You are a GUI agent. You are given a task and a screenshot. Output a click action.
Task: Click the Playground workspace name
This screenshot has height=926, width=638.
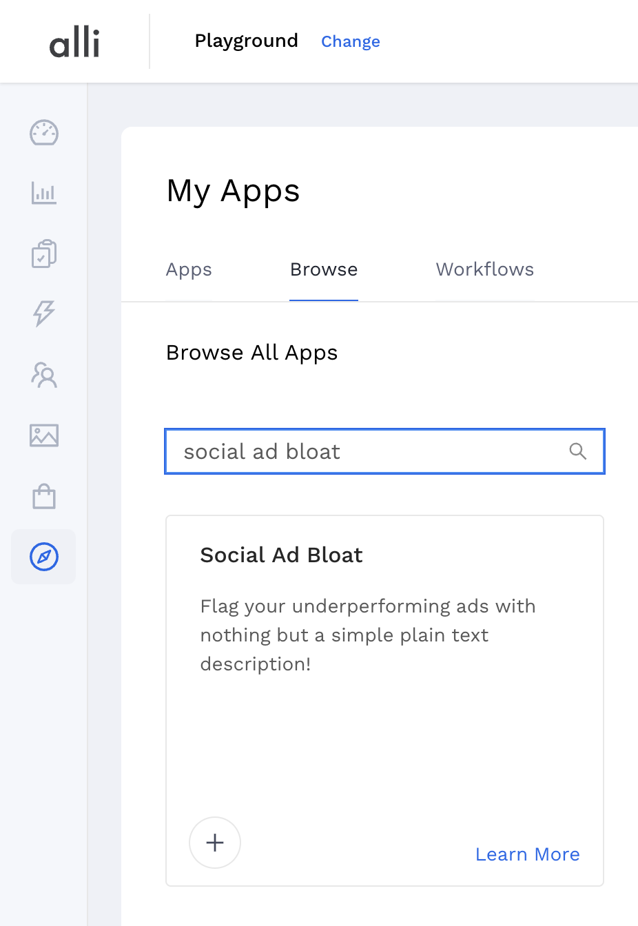(x=246, y=41)
